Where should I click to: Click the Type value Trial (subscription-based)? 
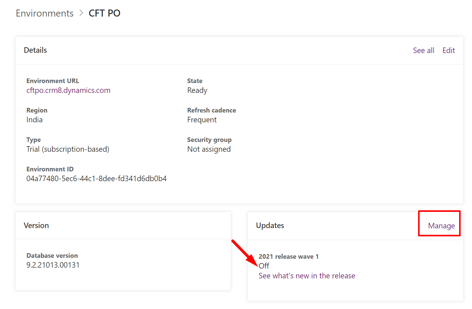68,149
